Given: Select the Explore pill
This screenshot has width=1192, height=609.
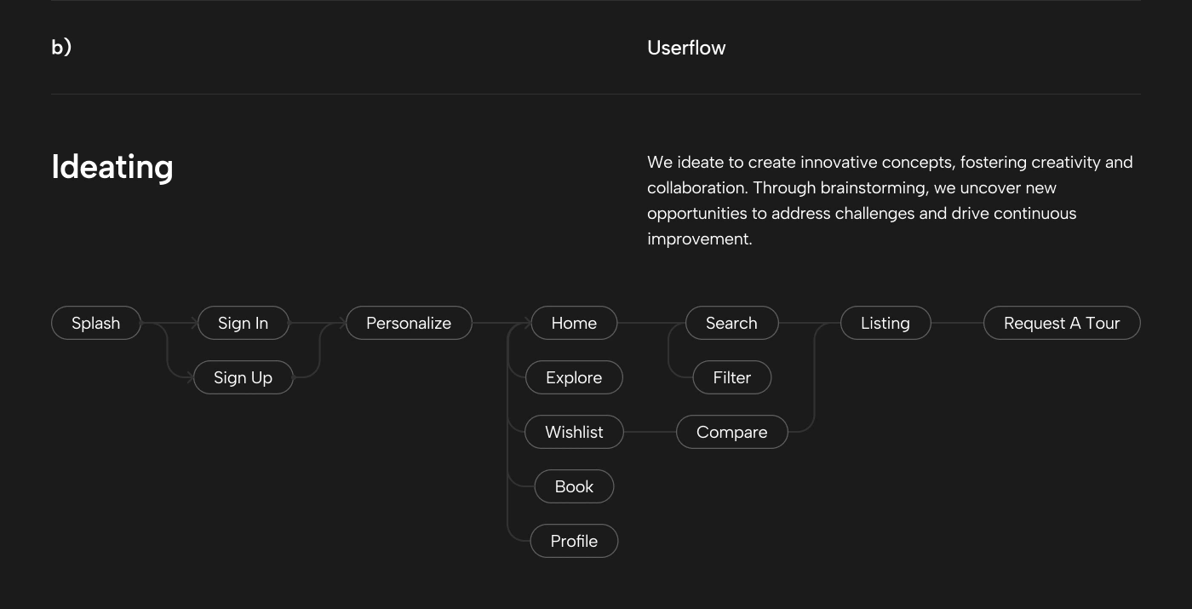Looking at the screenshot, I should (x=574, y=377).
